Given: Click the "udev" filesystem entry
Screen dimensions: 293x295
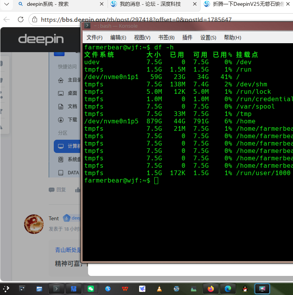Looking at the screenshot, I should point(92,62).
